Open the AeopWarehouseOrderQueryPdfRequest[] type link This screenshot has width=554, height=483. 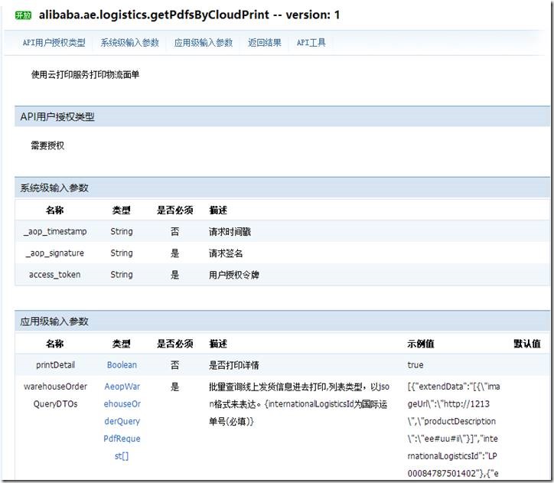(x=122, y=421)
